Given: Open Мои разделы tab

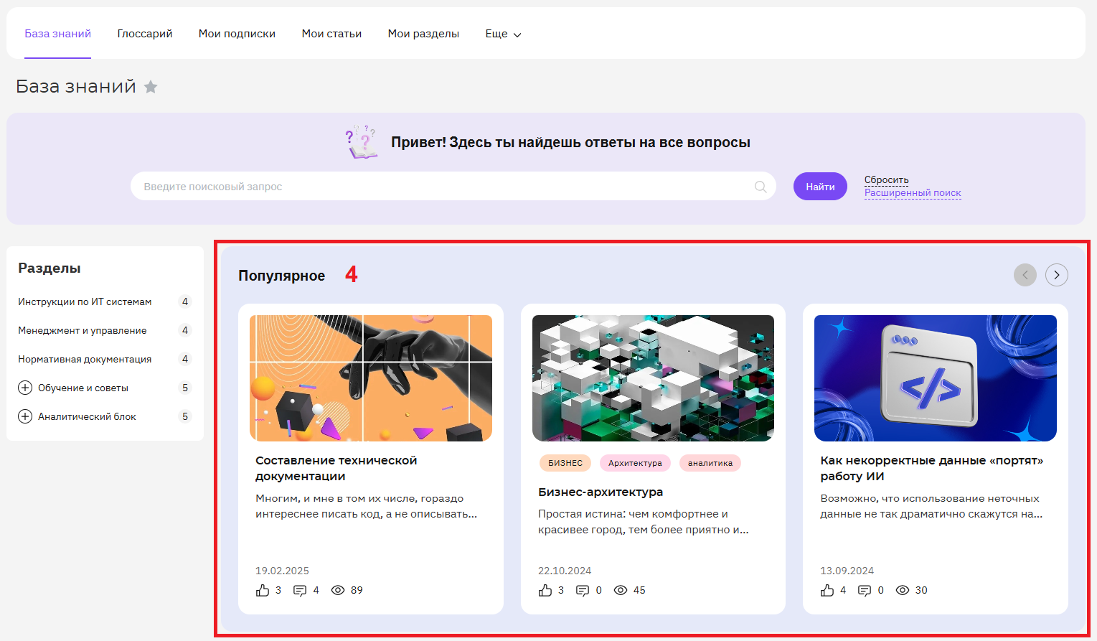Looking at the screenshot, I should pyautogui.click(x=423, y=34).
